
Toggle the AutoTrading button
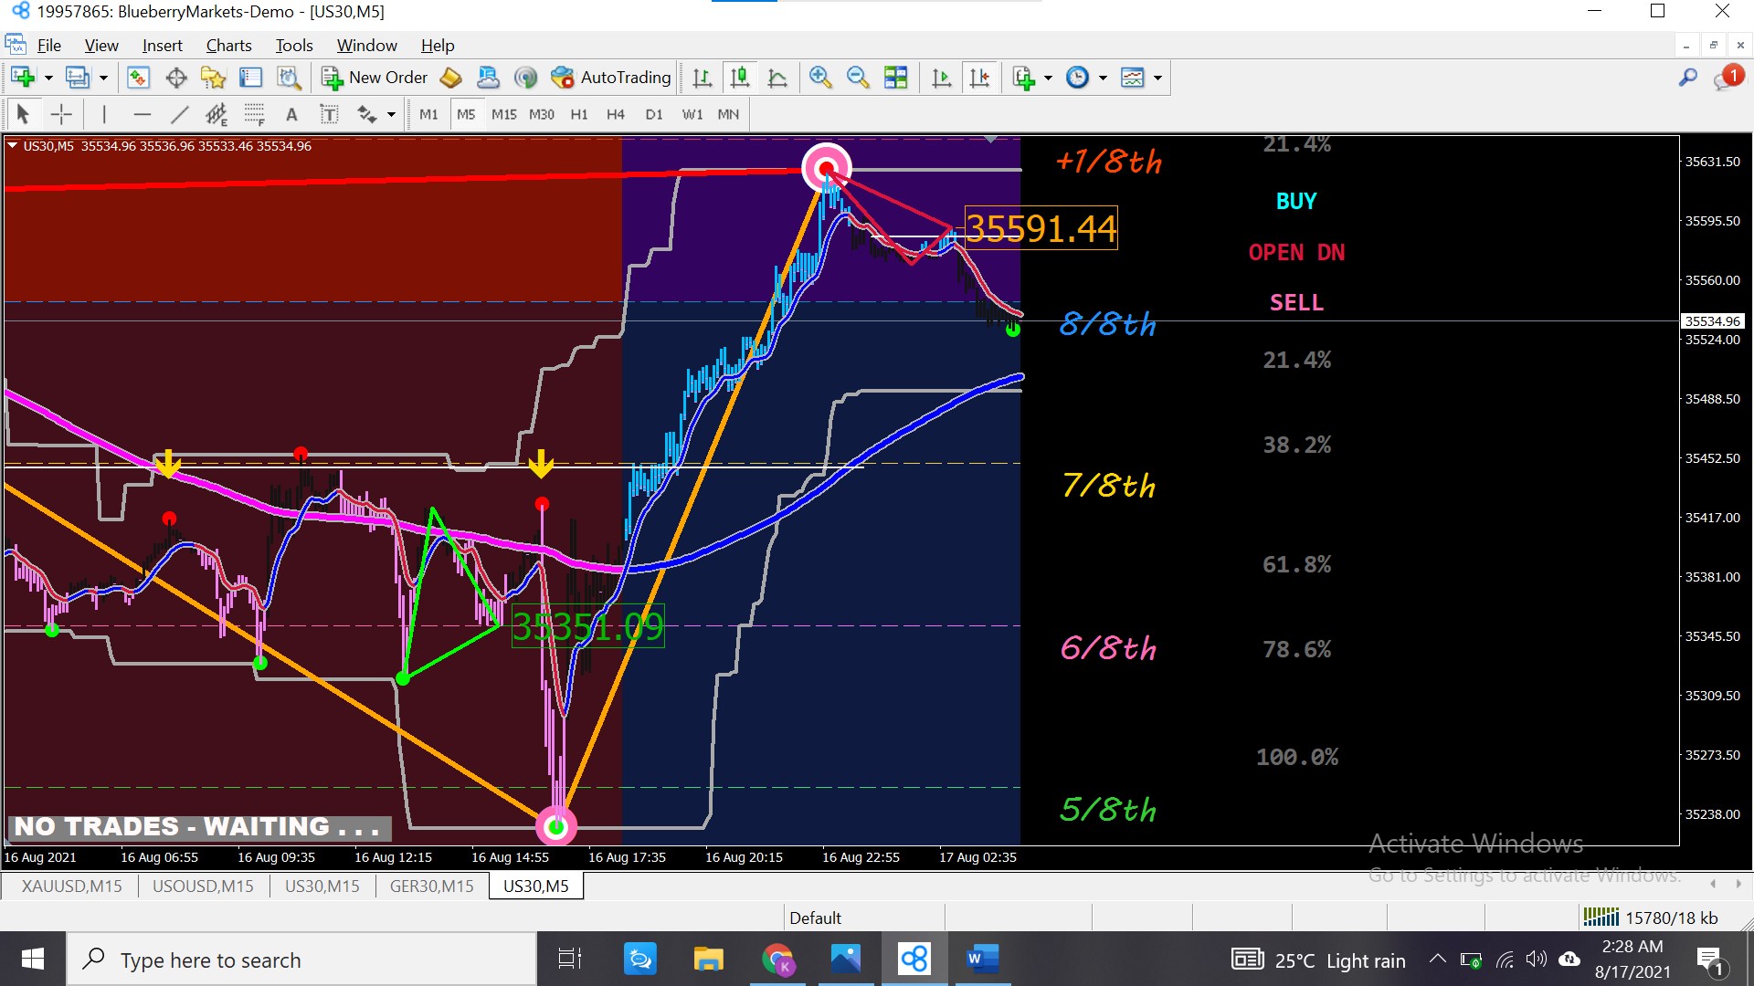pyautogui.click(x=611, y=78)
